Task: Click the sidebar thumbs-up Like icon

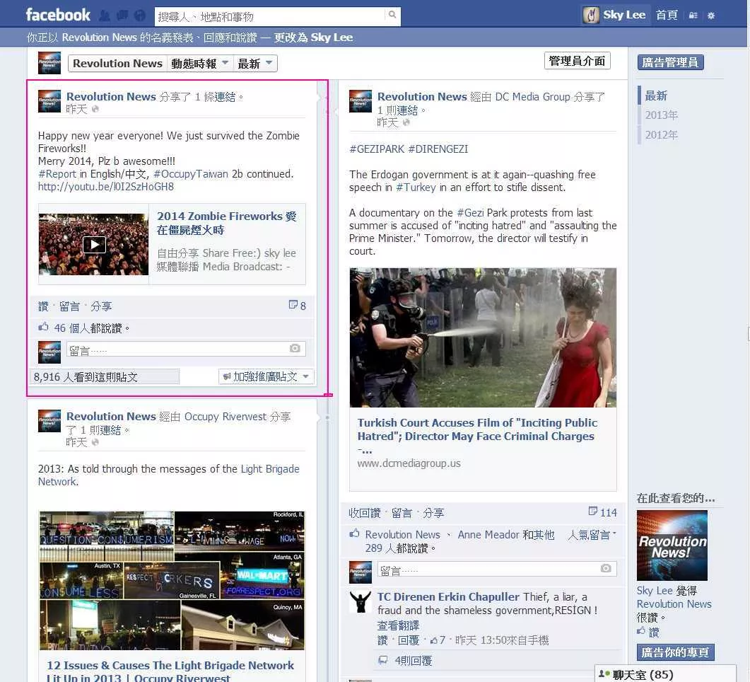Action: pyautogui.click(x=641, y=631)
